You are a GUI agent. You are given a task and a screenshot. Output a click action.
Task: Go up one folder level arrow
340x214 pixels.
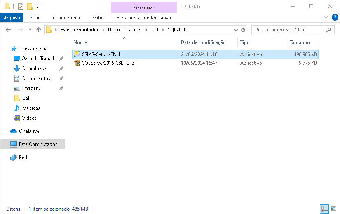coord(39,30)
